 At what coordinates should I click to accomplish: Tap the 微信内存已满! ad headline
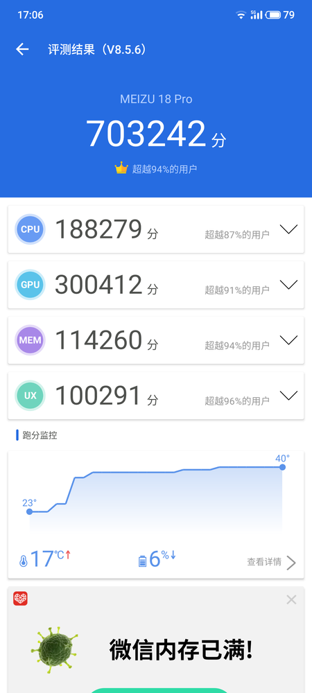182,651
